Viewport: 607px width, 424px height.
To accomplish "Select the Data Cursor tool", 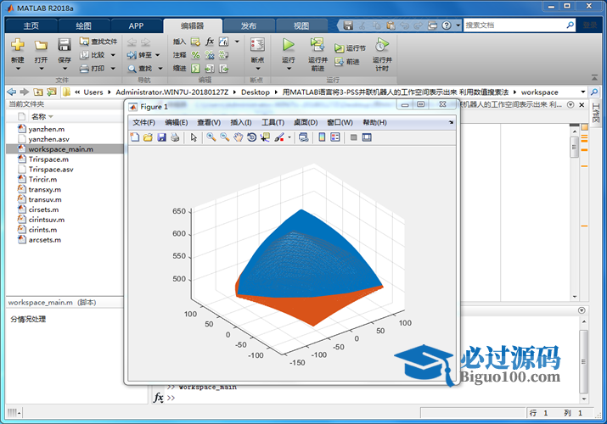I will click(x=265, y=137).
